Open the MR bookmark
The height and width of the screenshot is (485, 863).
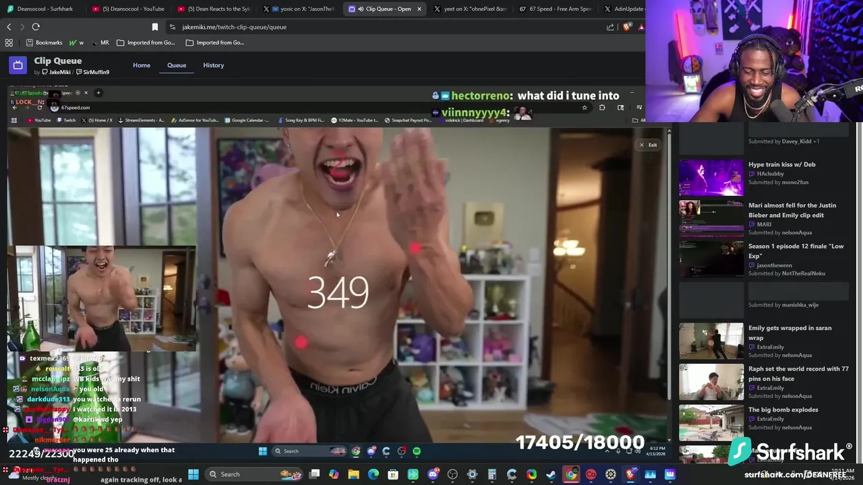pyautogui.click(x=99, y=42)
